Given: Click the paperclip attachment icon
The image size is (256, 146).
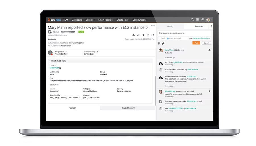Looking at the screenshot, I should (163, 43).
